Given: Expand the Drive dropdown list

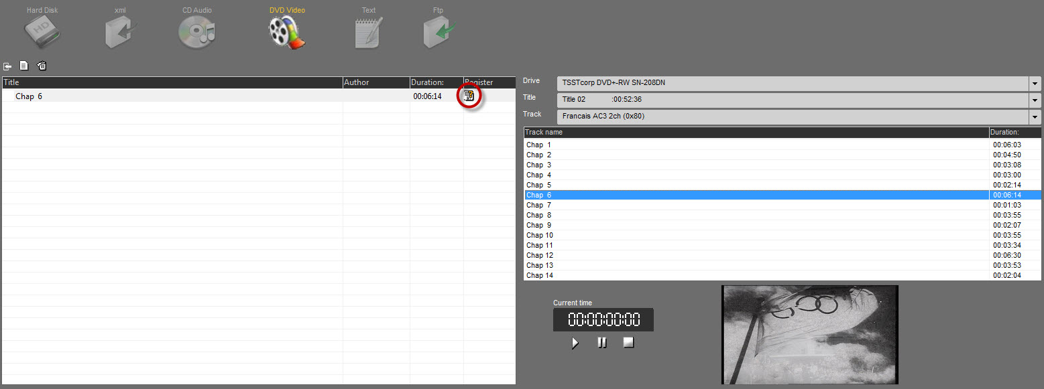Looking at the screenshot, I should [1035, 84].
